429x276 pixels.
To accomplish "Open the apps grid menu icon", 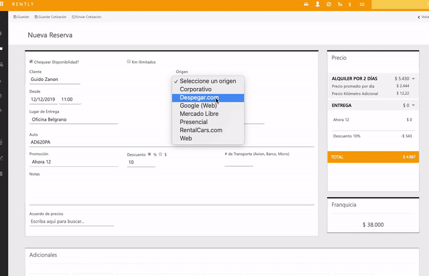I will click(x=3, y=4).
